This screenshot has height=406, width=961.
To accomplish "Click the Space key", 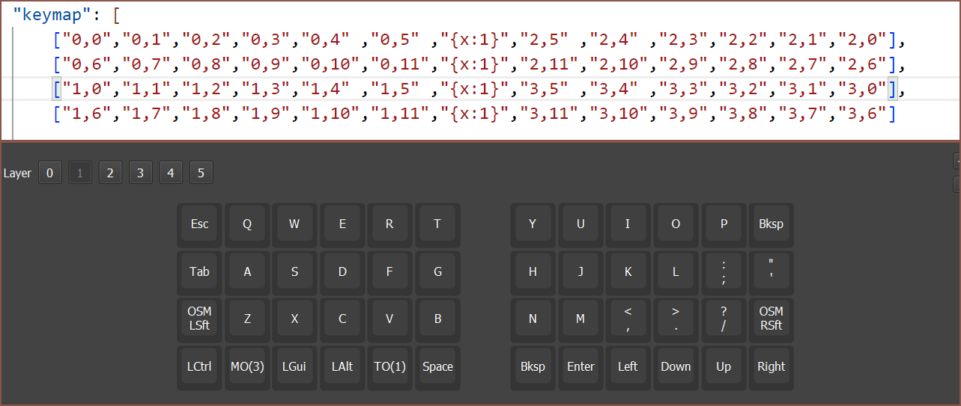I will 437,366.
